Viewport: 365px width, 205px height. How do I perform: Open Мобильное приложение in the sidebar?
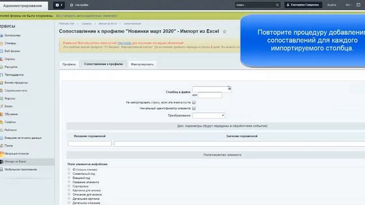(x=21, y=170)
